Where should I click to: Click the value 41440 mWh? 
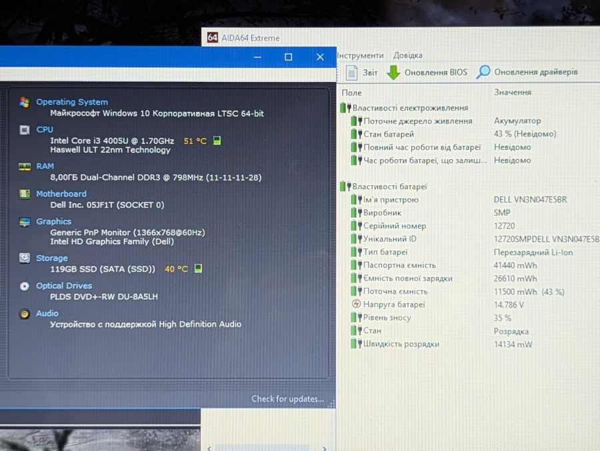click(x=515, y=266)
